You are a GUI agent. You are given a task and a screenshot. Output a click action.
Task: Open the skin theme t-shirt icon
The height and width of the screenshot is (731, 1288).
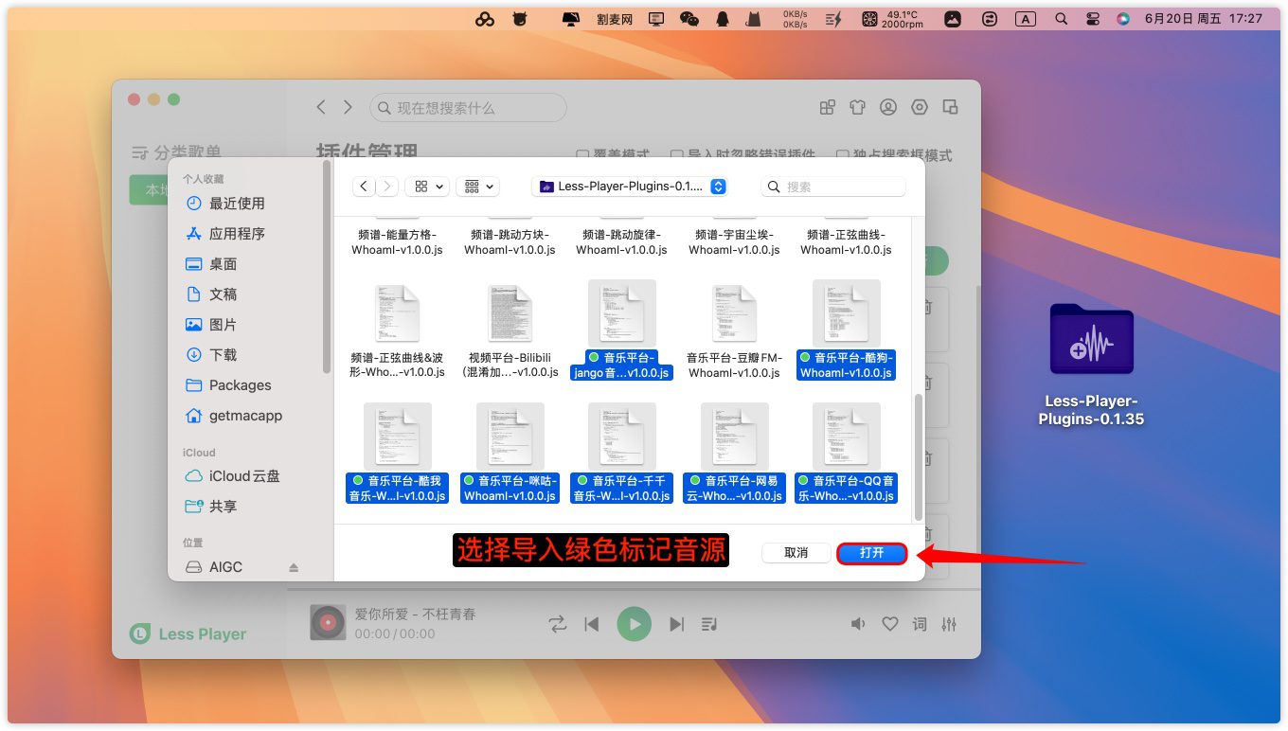(x=857, y=107)
